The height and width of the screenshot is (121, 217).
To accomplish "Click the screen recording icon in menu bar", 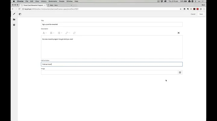I will 159,1.
